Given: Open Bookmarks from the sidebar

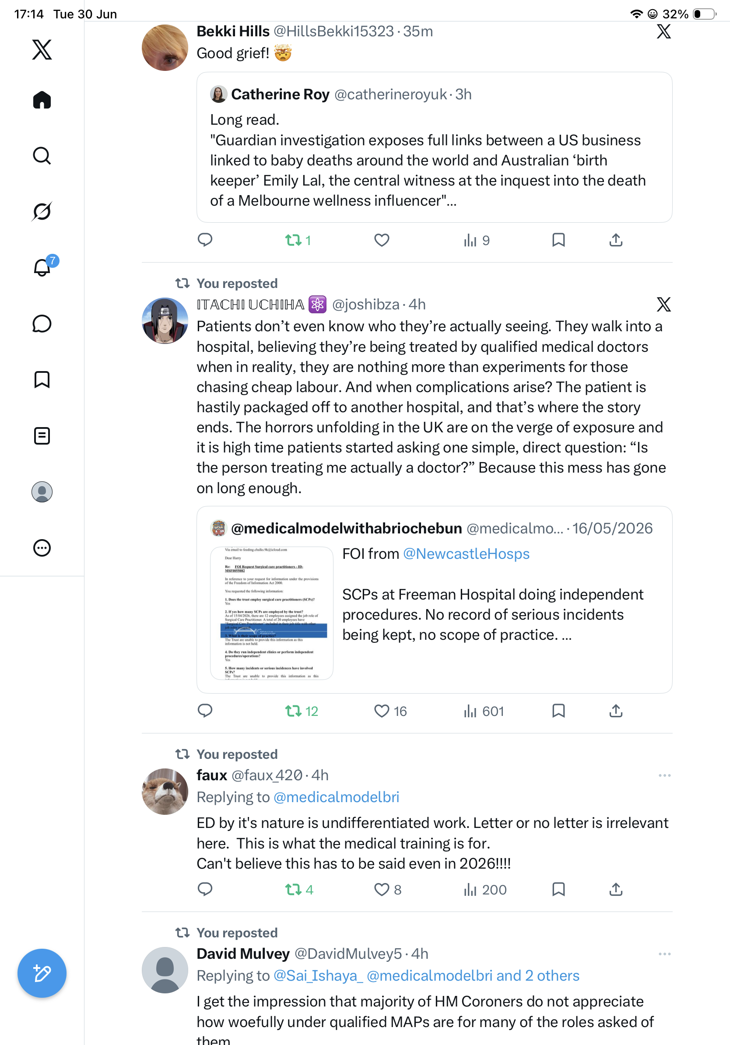Looking at the screenshot, I should tap(42, 379).
